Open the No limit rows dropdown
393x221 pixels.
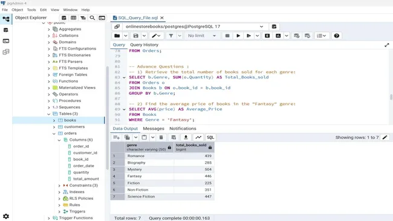[x=202, y=36]
